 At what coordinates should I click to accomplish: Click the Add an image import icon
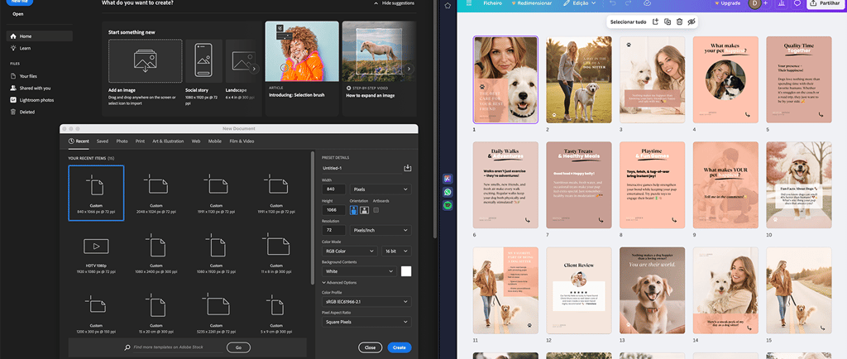(x=146, y=61)
